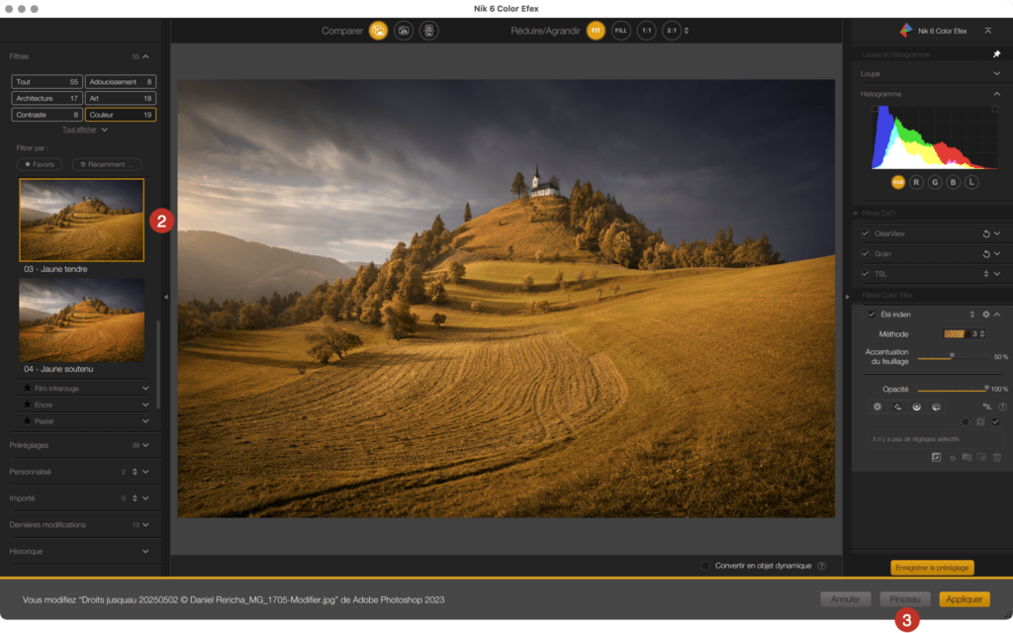
Task: Select the Art filter category
Action: point(120,98)
